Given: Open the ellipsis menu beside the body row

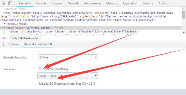Looking at the screenshot, I should point(2,28).
